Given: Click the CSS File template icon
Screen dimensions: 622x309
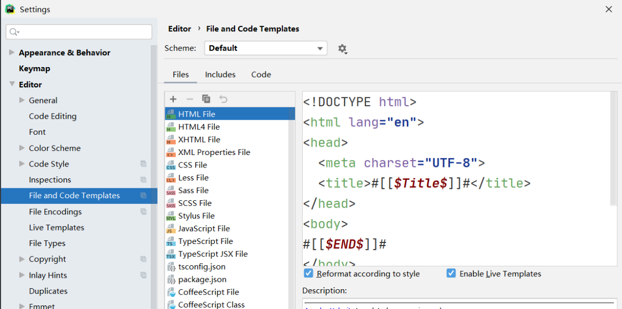Looking at the screenshot, I should point(171,165).
